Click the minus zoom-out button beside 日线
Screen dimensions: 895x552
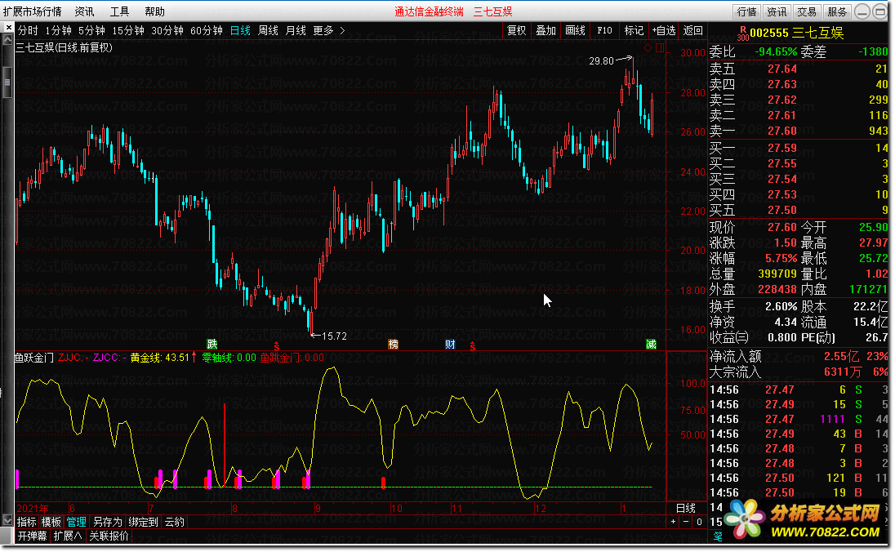click(686, 522)
